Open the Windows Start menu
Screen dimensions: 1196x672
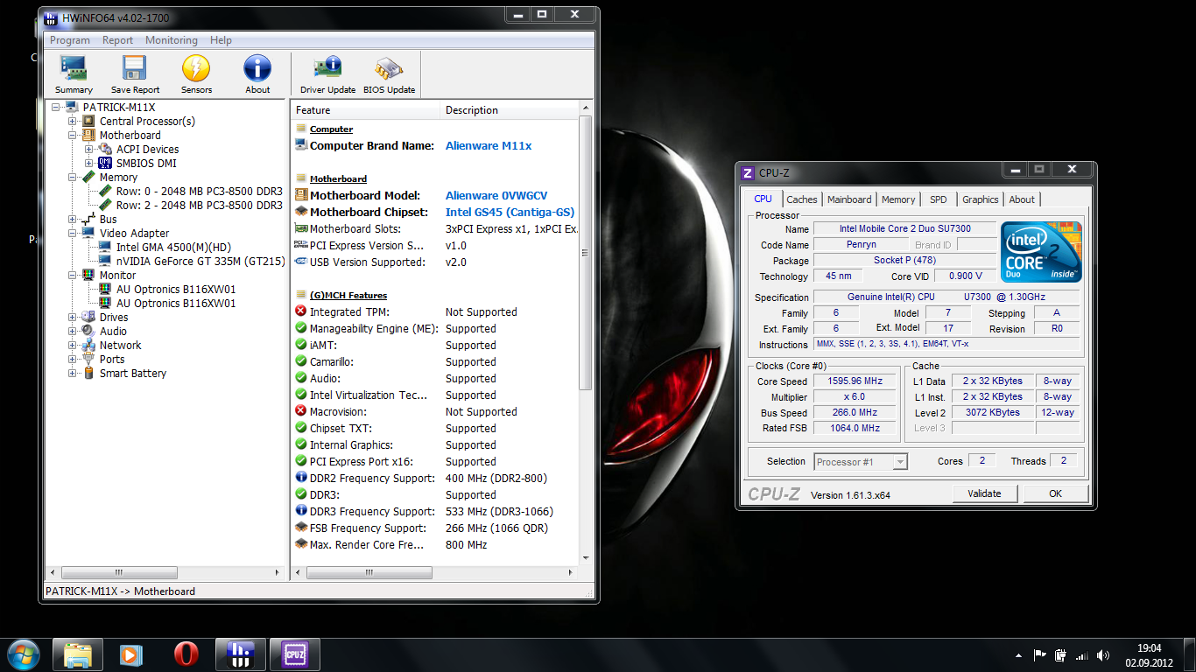pyautogui.click(x=23, y=654)
